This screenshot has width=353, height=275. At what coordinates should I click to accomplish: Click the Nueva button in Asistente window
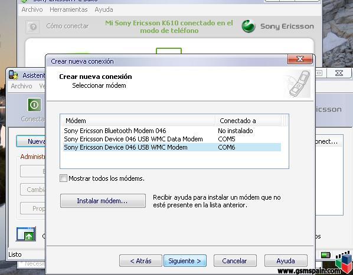tap(31, 141)
